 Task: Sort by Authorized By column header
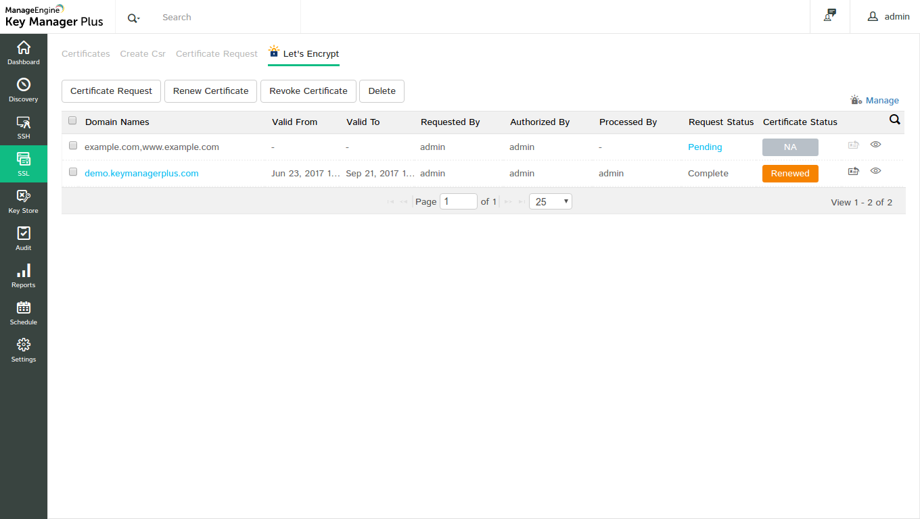click(x=540, y=122)
